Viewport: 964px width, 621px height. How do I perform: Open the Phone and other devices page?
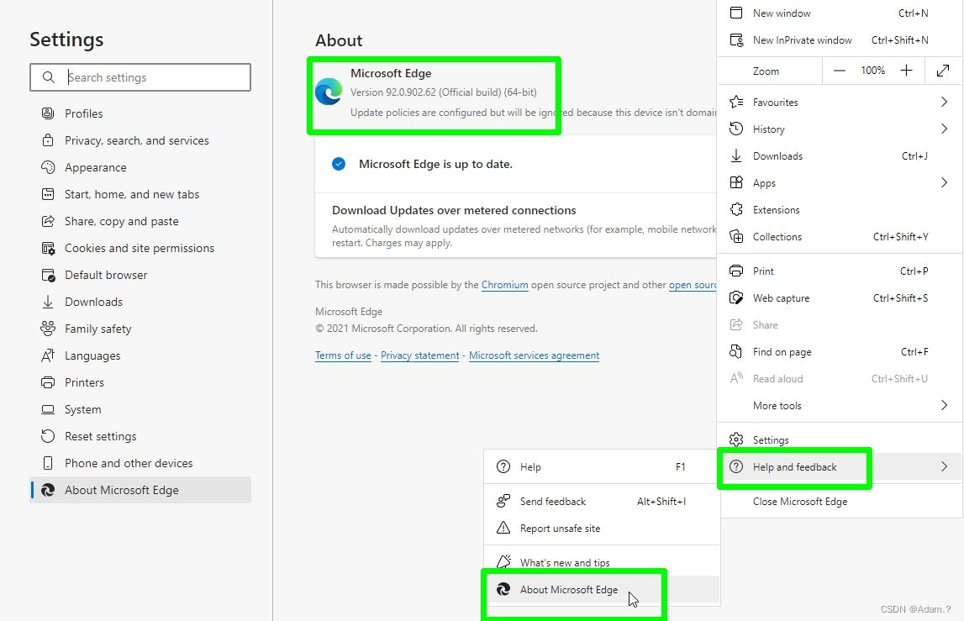(x=140, y=463)
